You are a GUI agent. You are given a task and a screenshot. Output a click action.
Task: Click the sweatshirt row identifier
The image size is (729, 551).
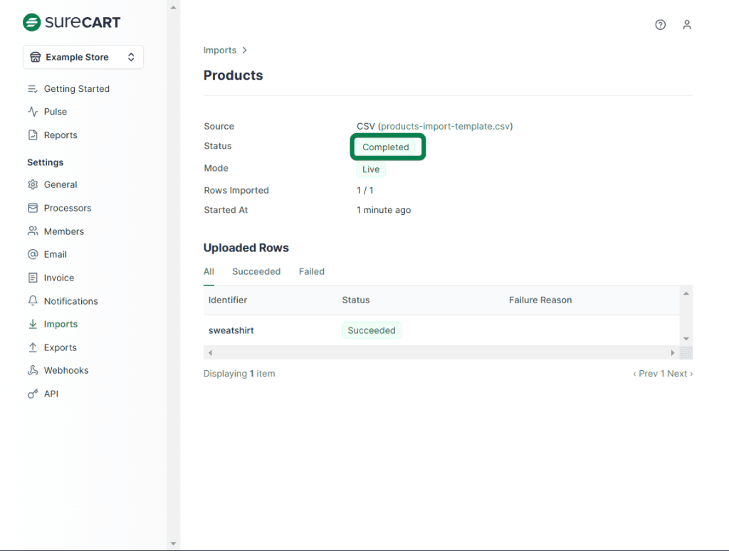tap(231, 330)
